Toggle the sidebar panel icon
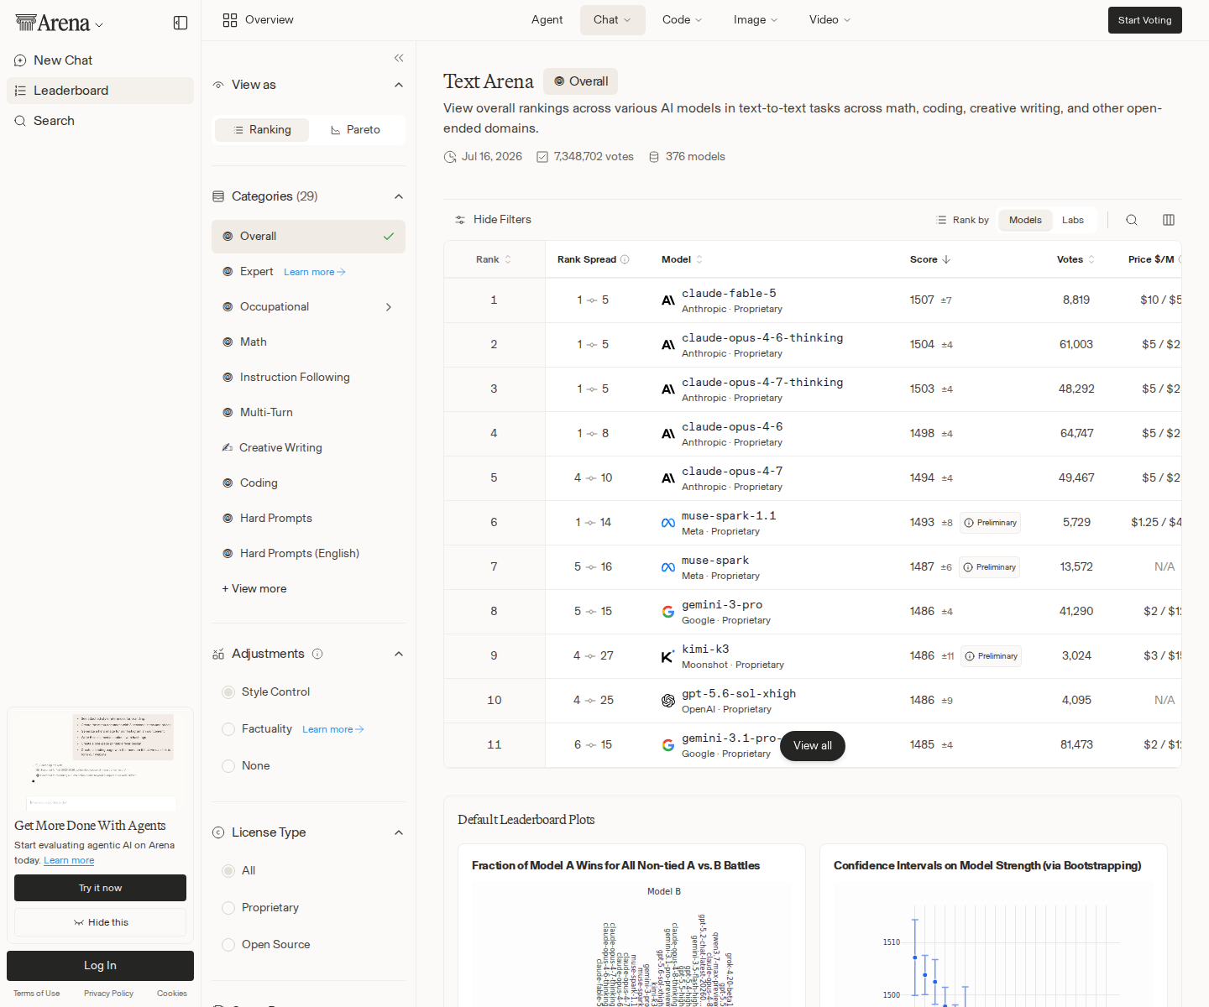 tap(181, 23)
